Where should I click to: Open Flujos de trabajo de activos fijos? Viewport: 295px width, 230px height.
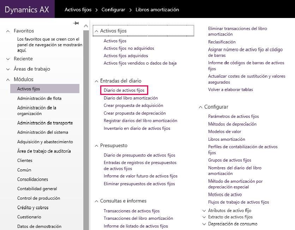239,202
